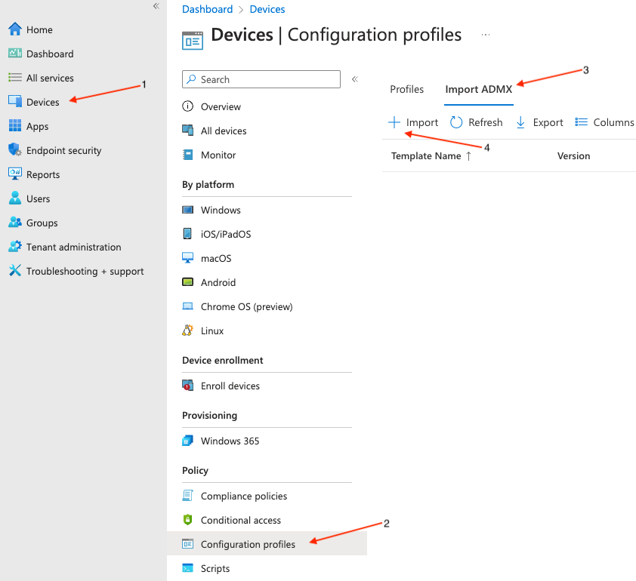This screenshot has height=581, width=636.
Task: Select the All devices icon
Action: [187, 131]
